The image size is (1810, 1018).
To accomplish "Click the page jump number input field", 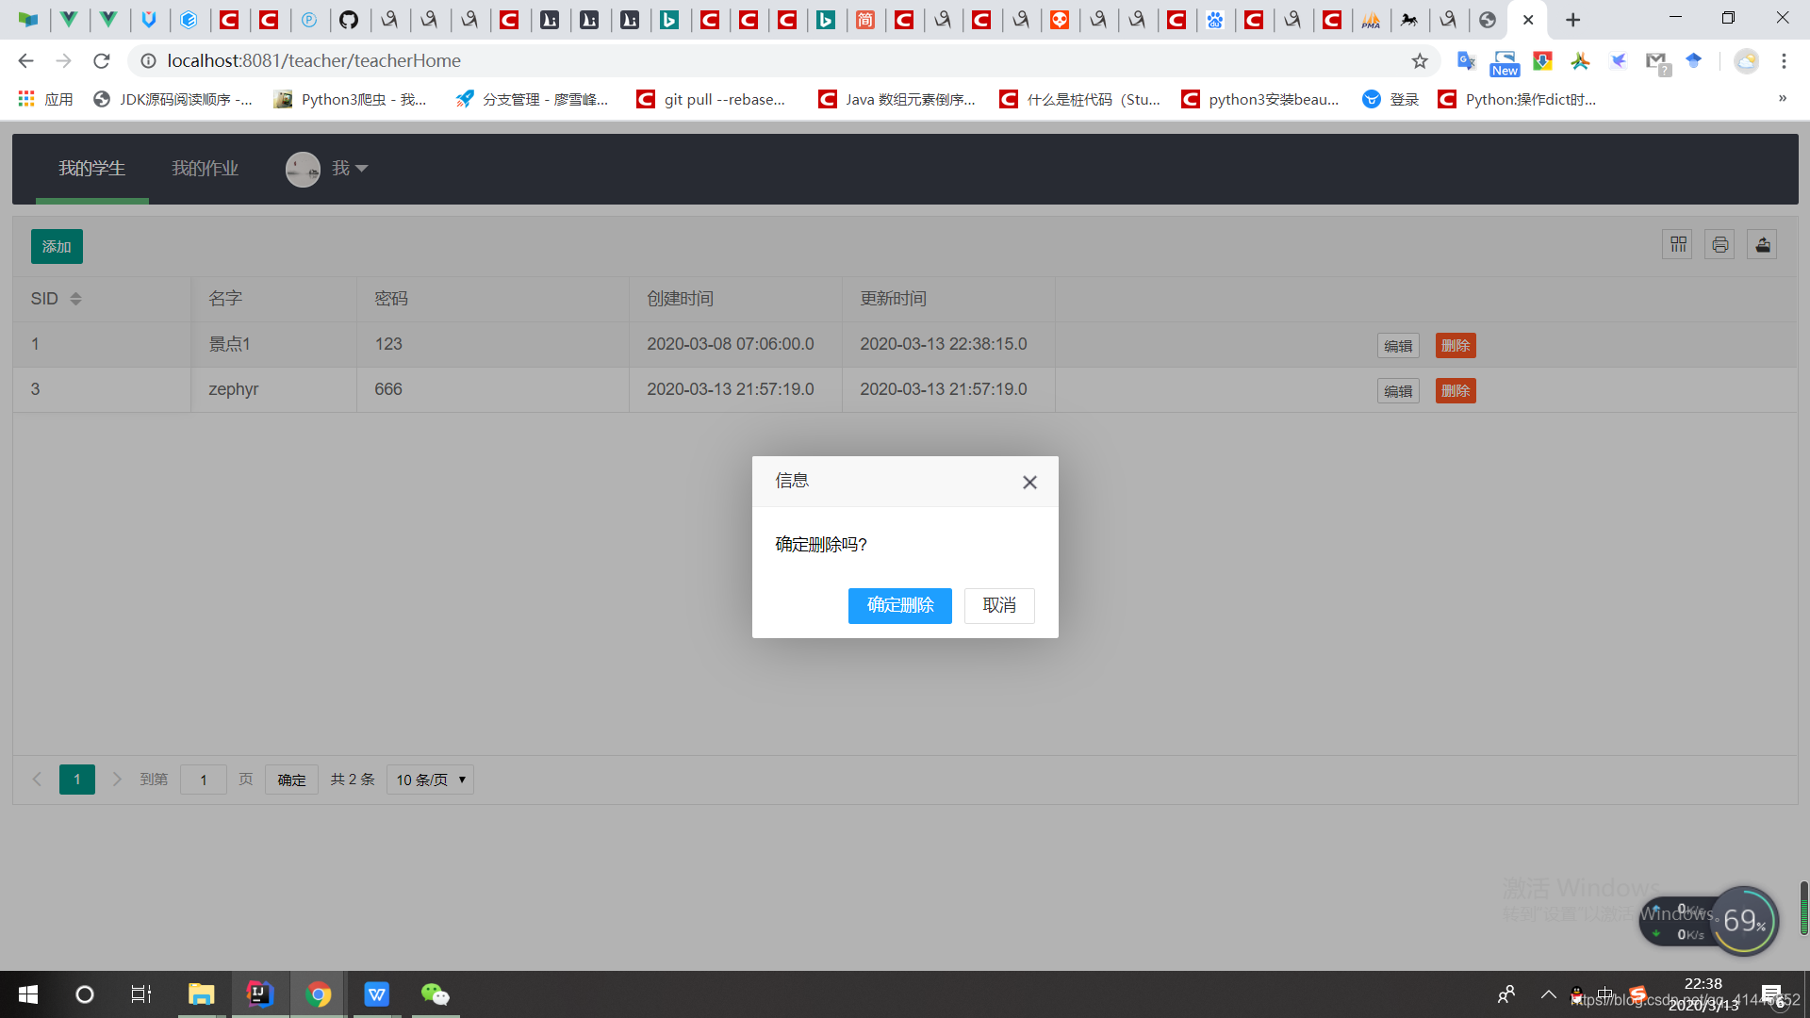I will [x=203, y=780].
